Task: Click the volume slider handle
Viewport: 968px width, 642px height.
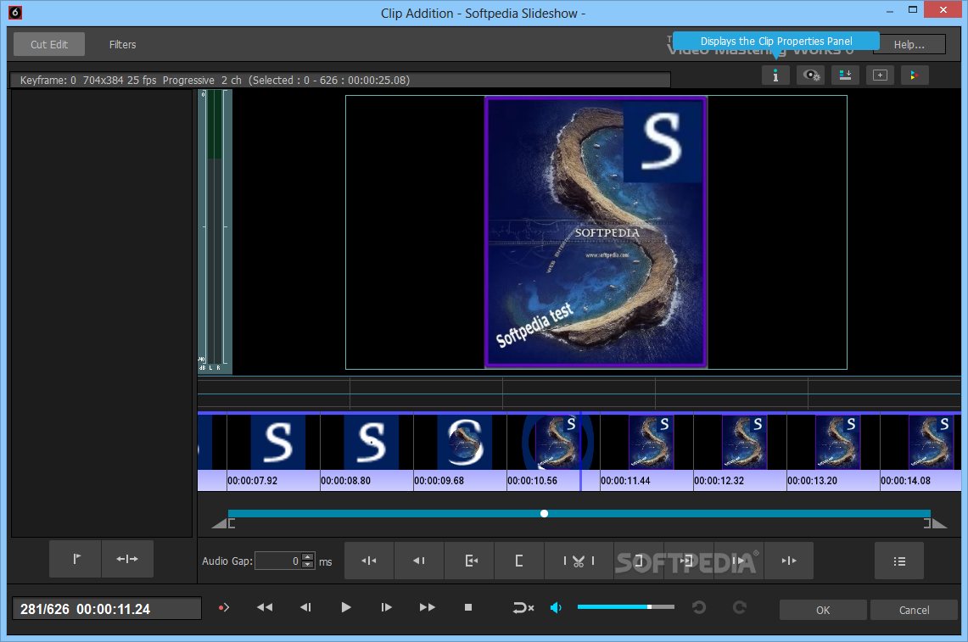Action: (x=649, y=607)
